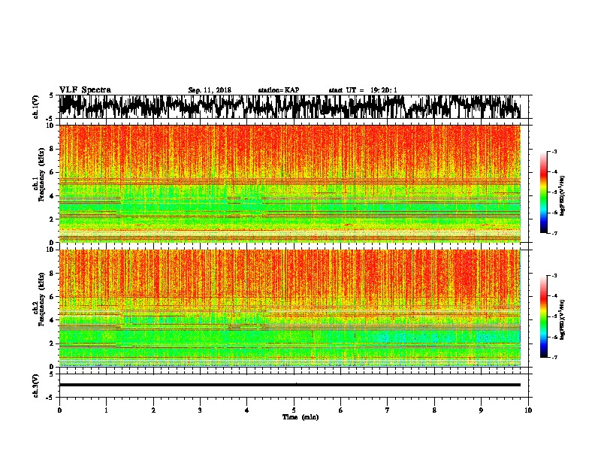The height and width of the screenshot is (460, 595).
Task: Click time axis tick label "5"
Action: (x=294, y=410)
